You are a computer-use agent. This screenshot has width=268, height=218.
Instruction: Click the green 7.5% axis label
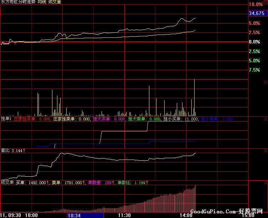pos(254,70)
